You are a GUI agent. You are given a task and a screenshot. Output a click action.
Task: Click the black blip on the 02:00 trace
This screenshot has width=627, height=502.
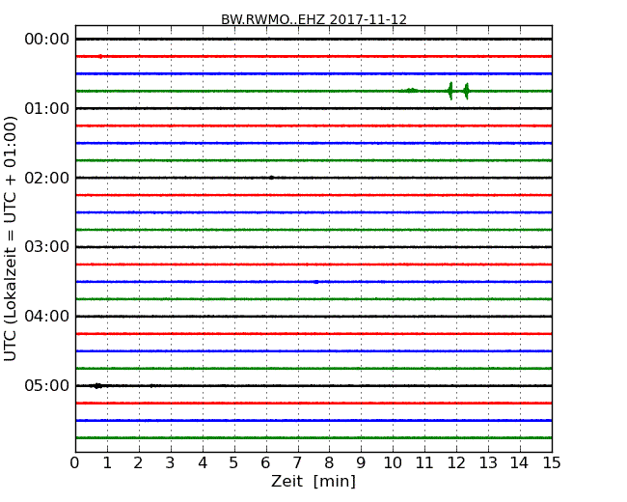pyautogui.click(x=271, y=178)
